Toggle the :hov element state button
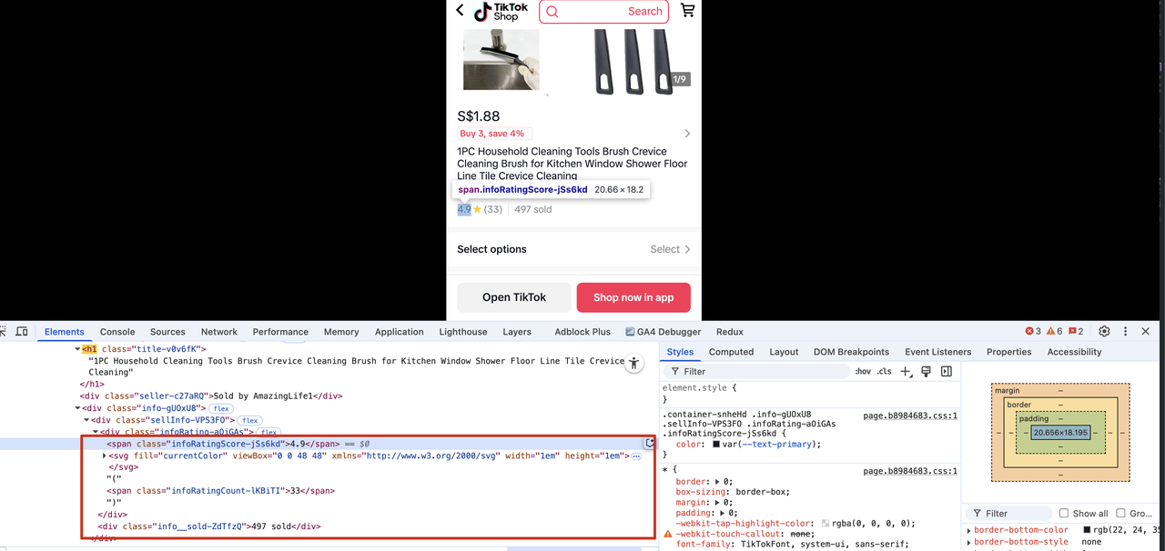 [863, 371]
